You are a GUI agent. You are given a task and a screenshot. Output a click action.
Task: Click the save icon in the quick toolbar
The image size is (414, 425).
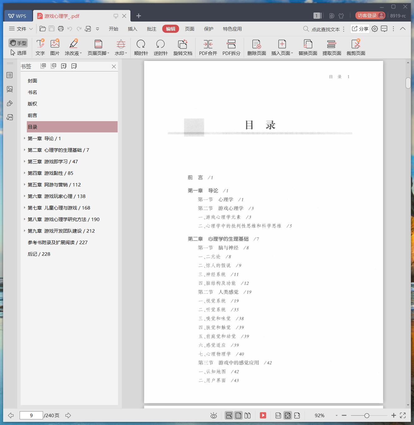click(52, 29)
